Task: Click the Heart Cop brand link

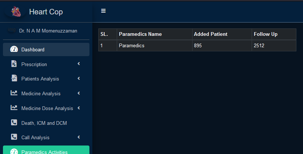Action: (x=46, y=12)
